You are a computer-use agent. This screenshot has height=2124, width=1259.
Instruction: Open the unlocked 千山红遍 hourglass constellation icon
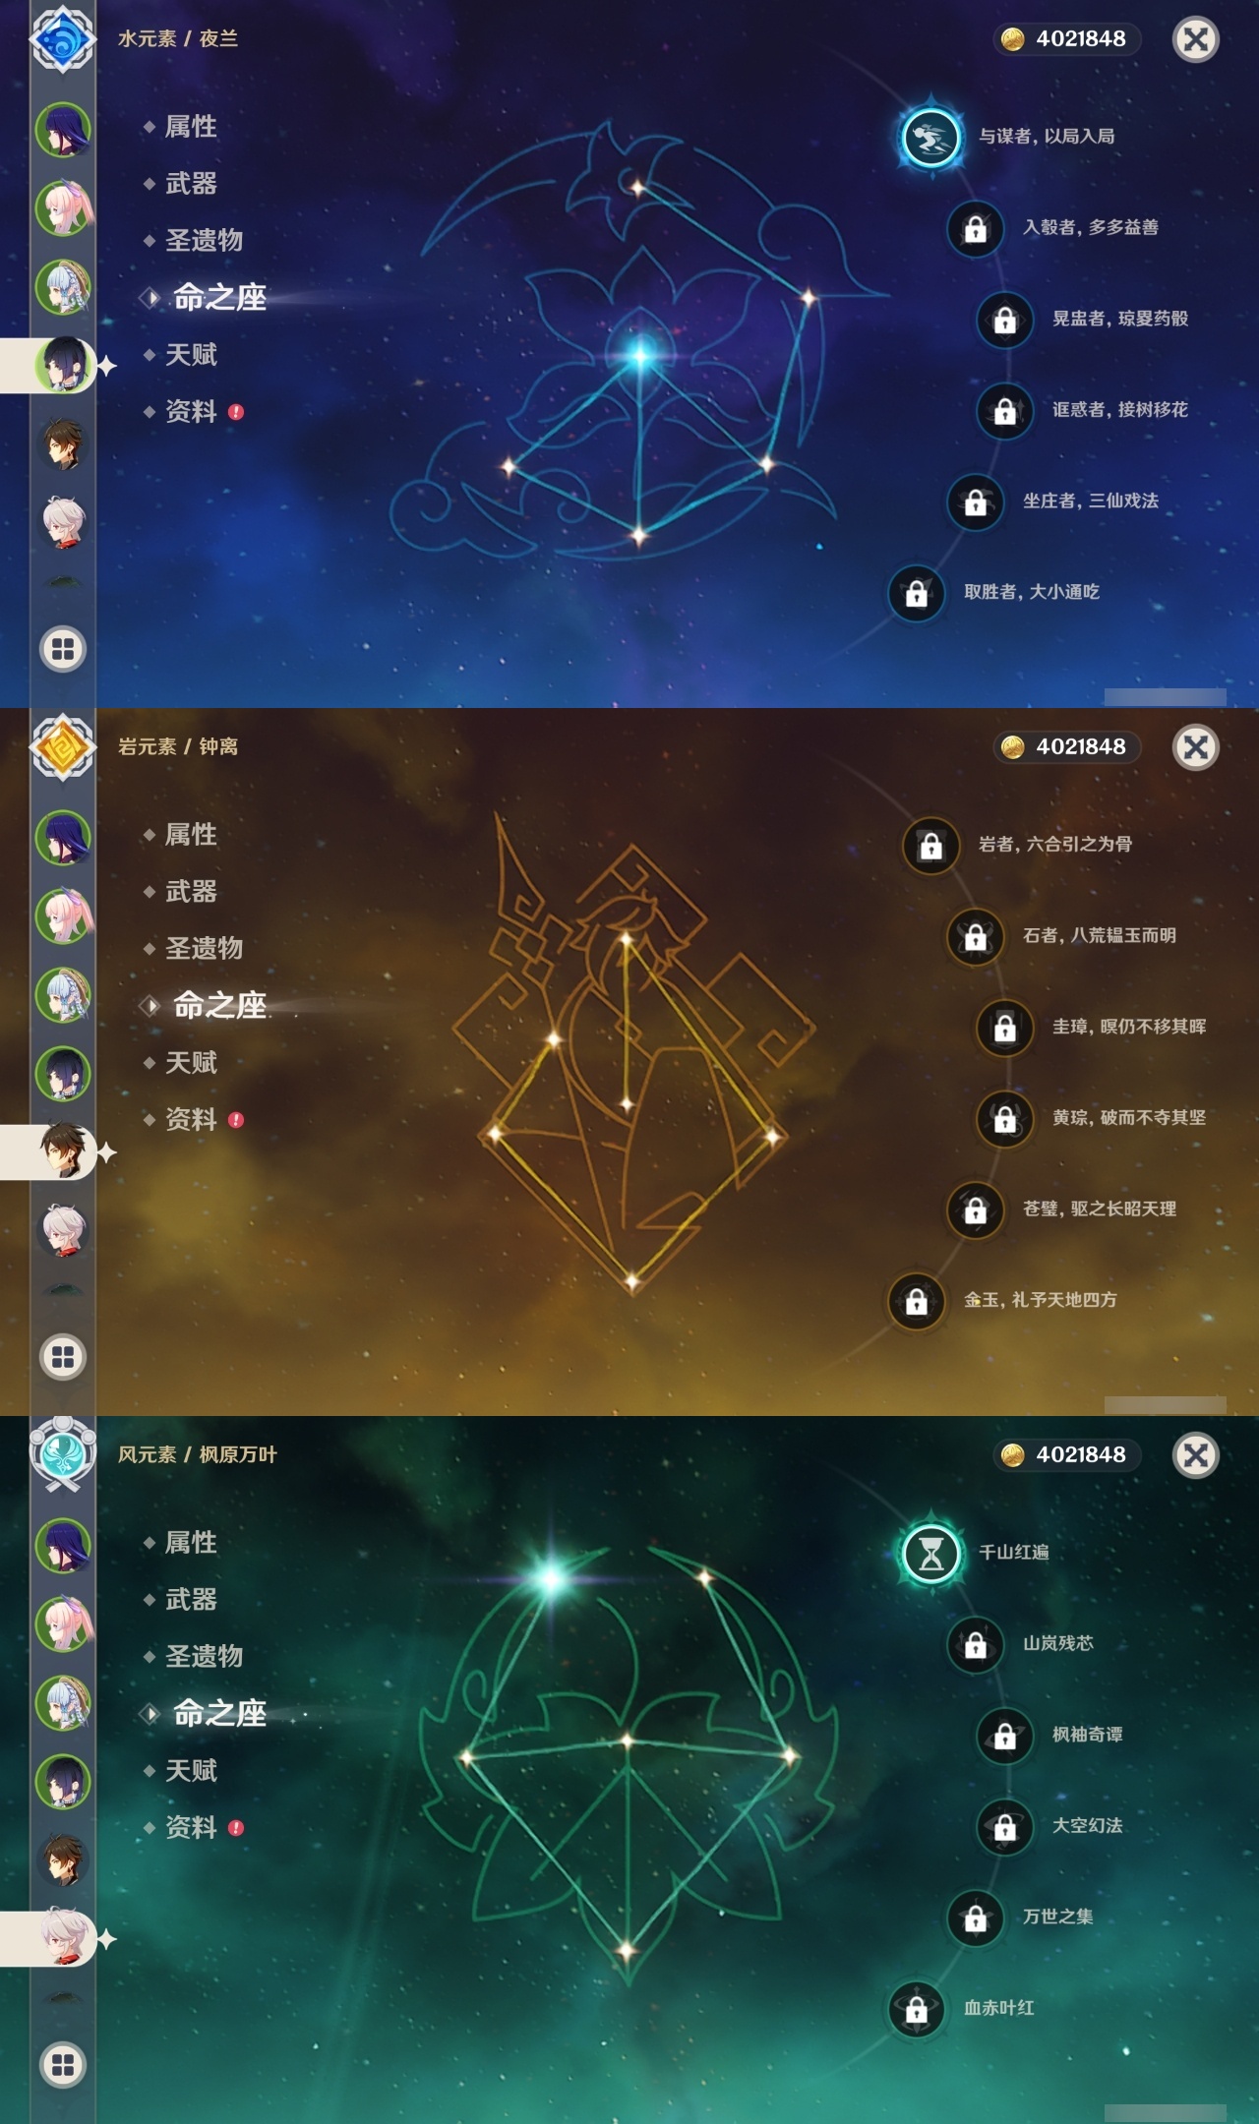(x=930, y=1553)
